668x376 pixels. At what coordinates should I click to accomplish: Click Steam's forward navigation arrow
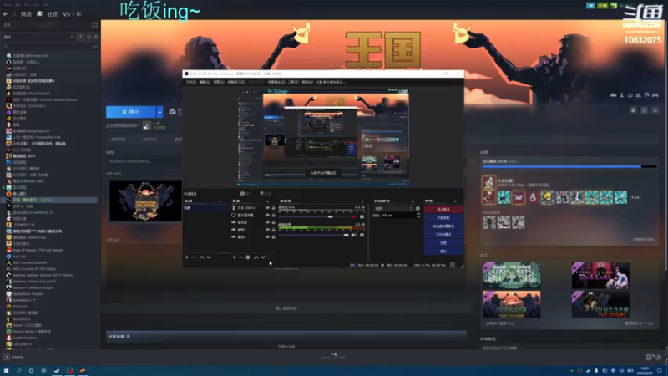[13, 14]
